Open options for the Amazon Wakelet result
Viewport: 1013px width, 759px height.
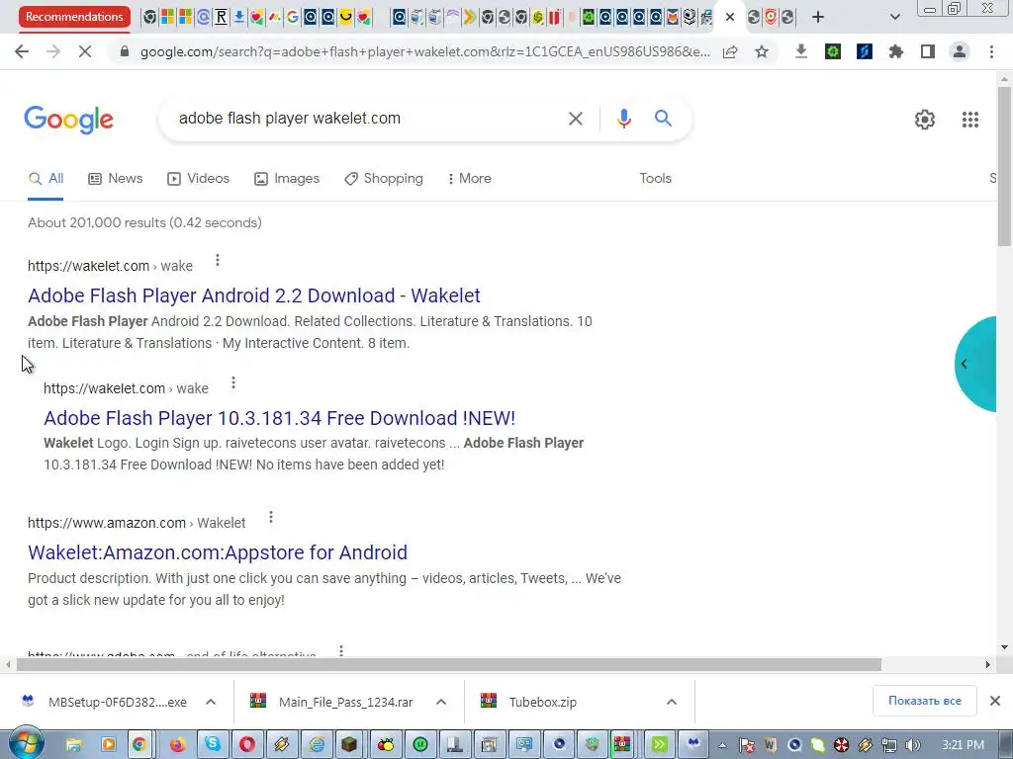click(x=271, y=517)
